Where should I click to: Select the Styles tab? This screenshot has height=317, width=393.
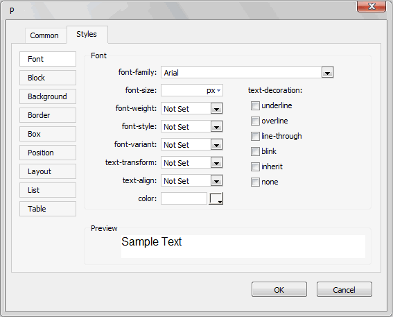87,35
